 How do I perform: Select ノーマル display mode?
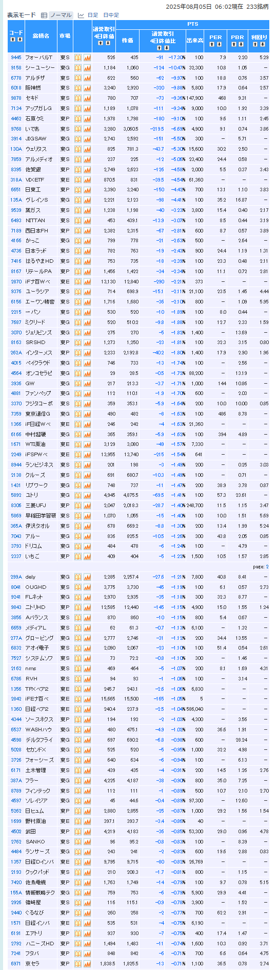(x=61, y=15)
